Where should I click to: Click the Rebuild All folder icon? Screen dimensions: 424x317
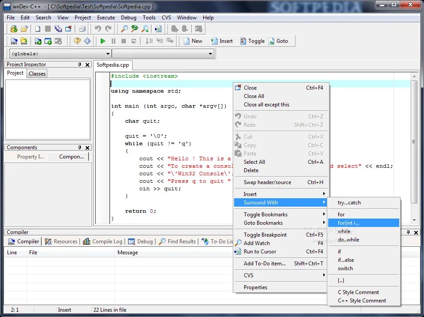point(24,41)
